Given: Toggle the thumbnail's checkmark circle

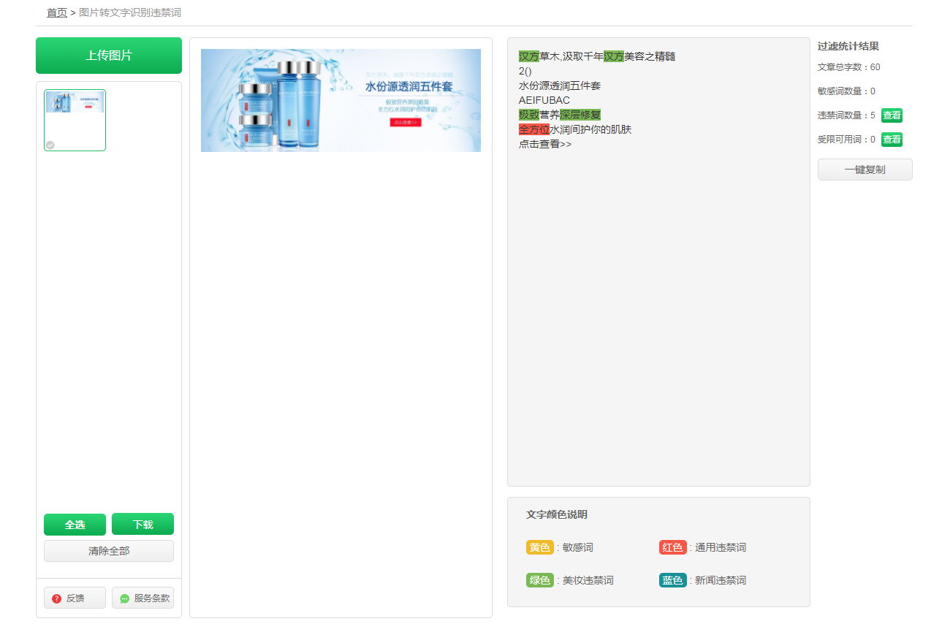Looking at the screenshot, I should [50, 145].
